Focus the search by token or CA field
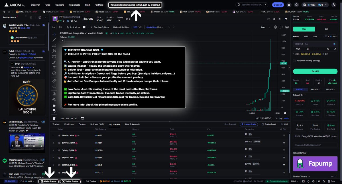Image resolution: width=342 pixels, height=184 pixels. [252, 5]
